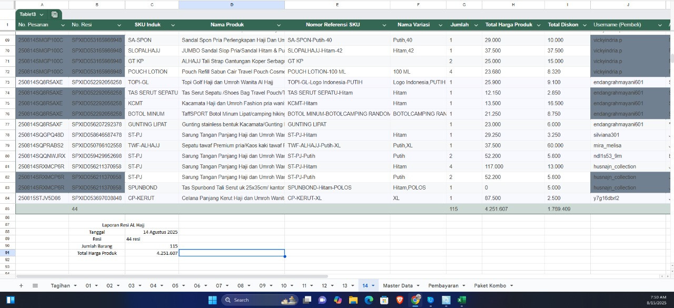
Task: Switch to the Master Data sheet tab
Action: tap(398, 285)
